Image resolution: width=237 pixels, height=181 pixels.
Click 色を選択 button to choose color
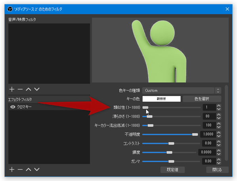tap(202, 99)
